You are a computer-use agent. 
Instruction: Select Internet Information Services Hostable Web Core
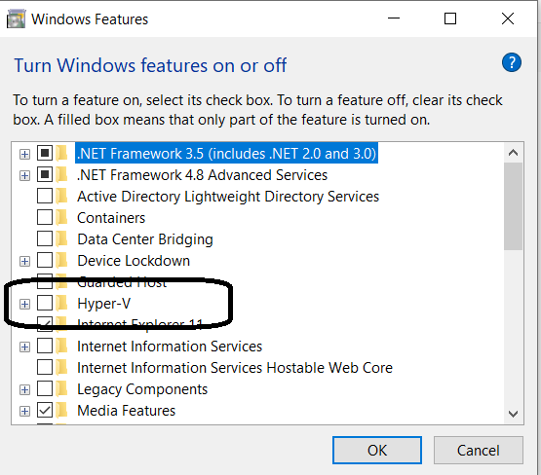[x=235, y=368]
